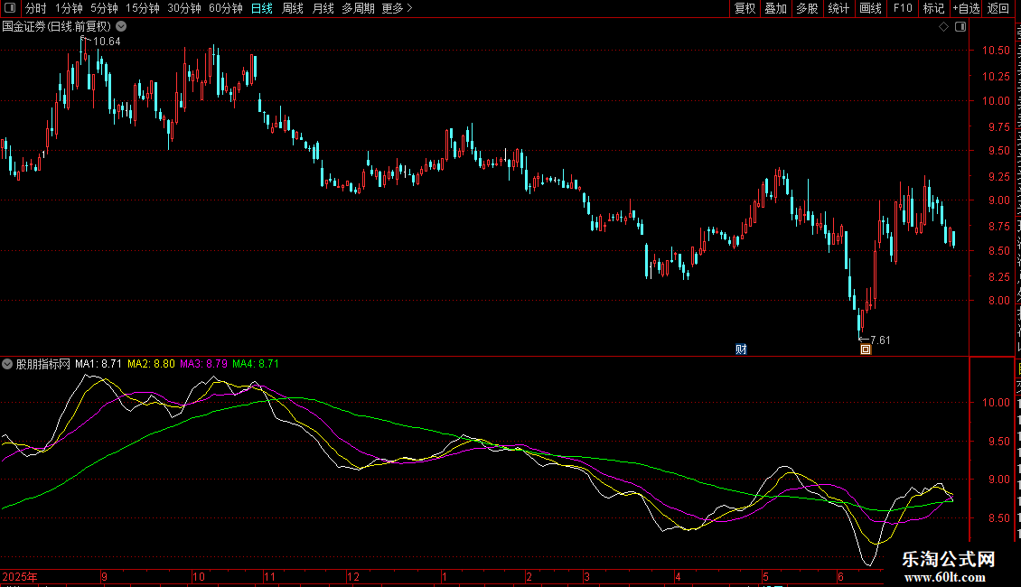The width and height of the screenshot is (1021, 587).
Task: Add stock to watchlist with +自选
Action: click(966, 8)
